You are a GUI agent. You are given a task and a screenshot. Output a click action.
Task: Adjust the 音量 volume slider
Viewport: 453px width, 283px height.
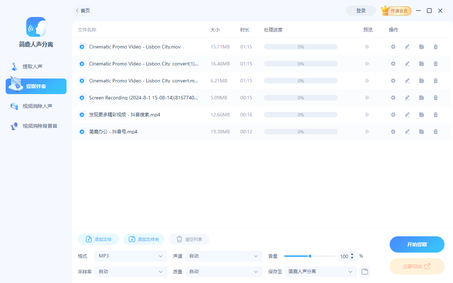click(x=310, y=256)
